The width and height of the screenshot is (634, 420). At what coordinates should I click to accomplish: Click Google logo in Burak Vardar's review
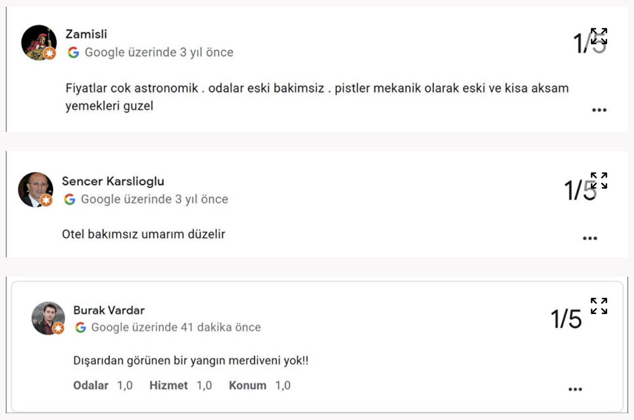81,328
